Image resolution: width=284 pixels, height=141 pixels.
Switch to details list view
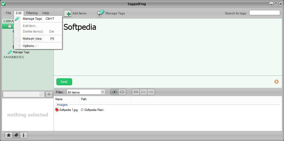coord(151,92)
